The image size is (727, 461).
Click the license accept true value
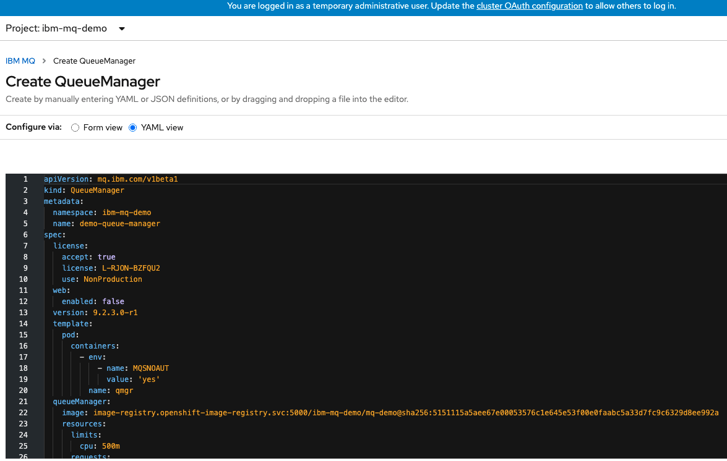106,256
